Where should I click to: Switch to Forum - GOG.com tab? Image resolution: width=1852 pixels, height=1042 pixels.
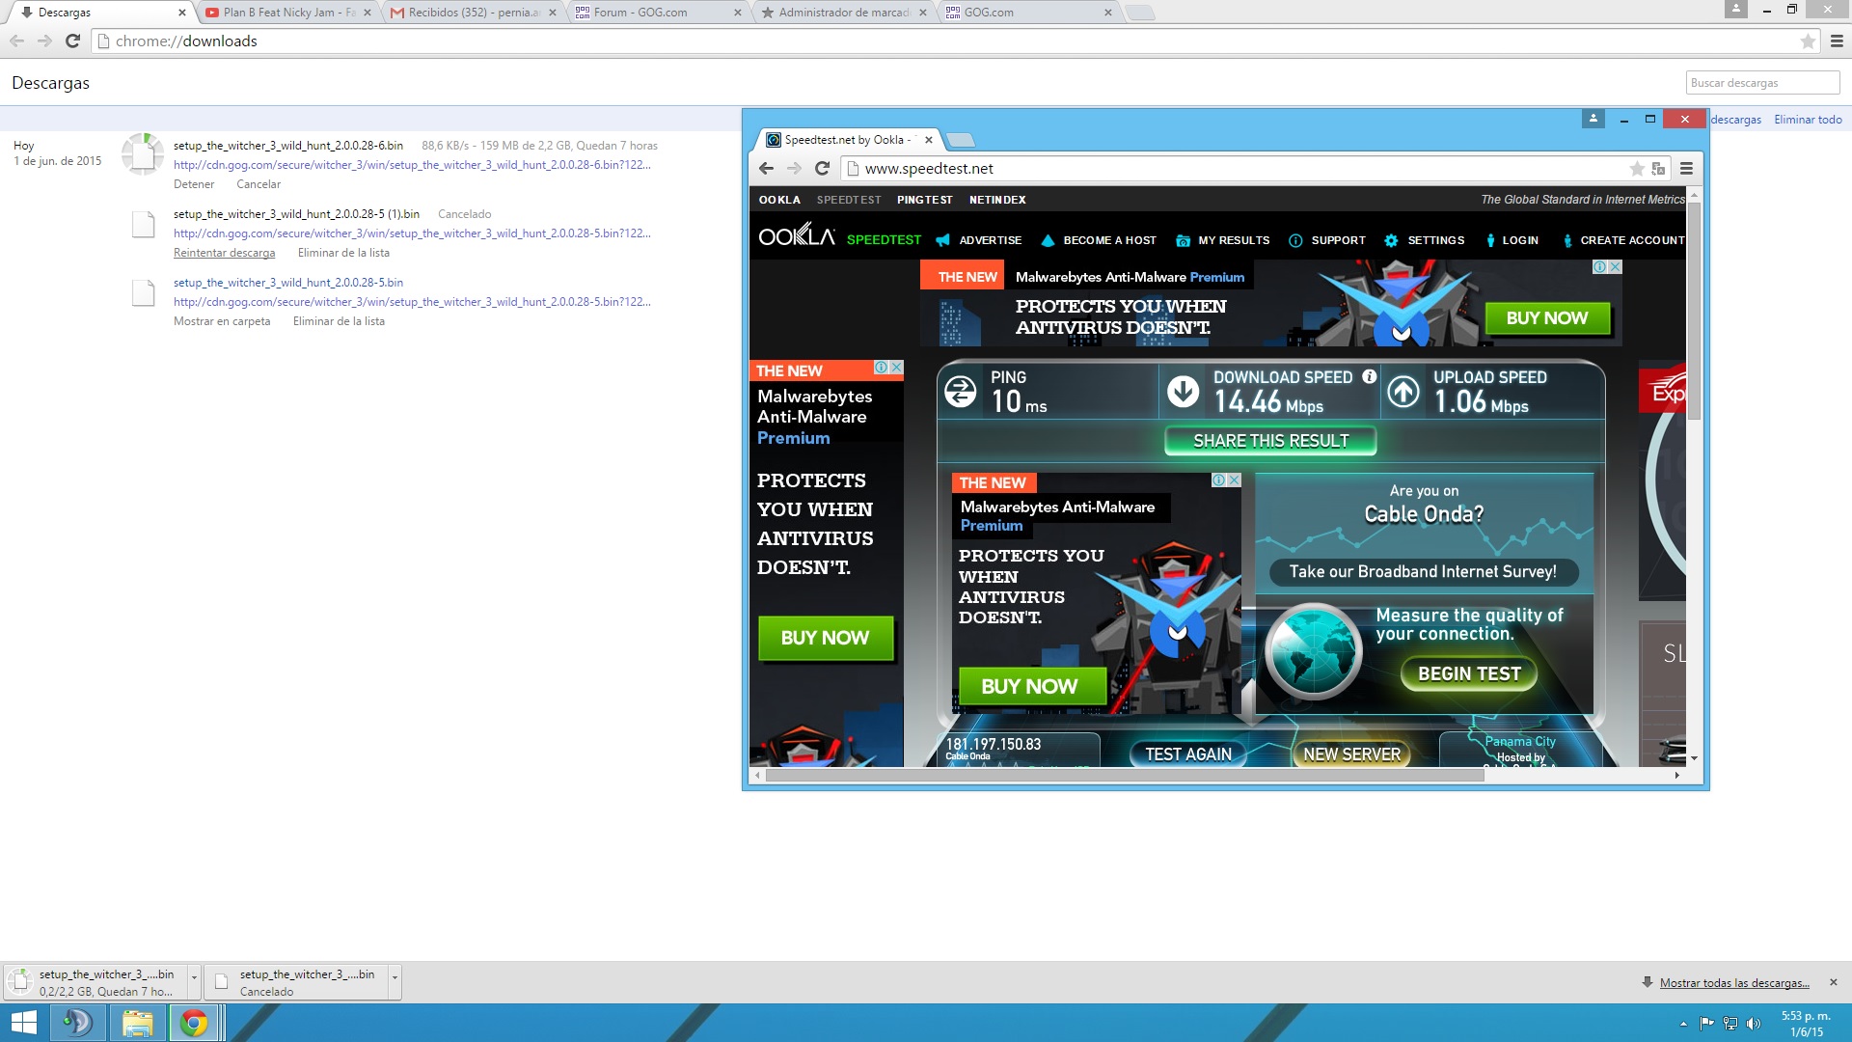coord(658,13)
